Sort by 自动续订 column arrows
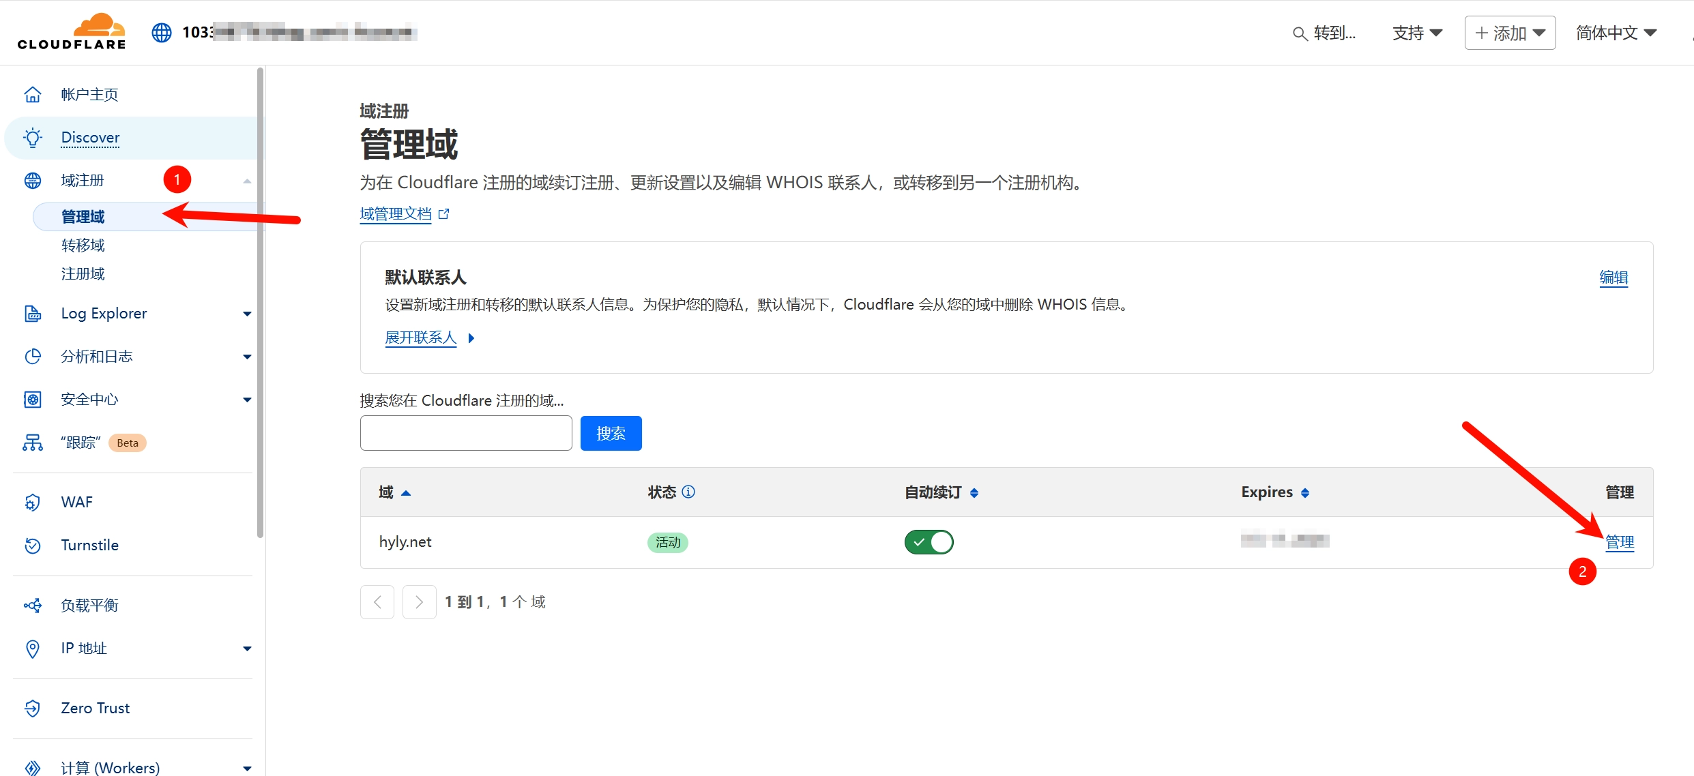 pyautogui.click(x=974, y=493)
